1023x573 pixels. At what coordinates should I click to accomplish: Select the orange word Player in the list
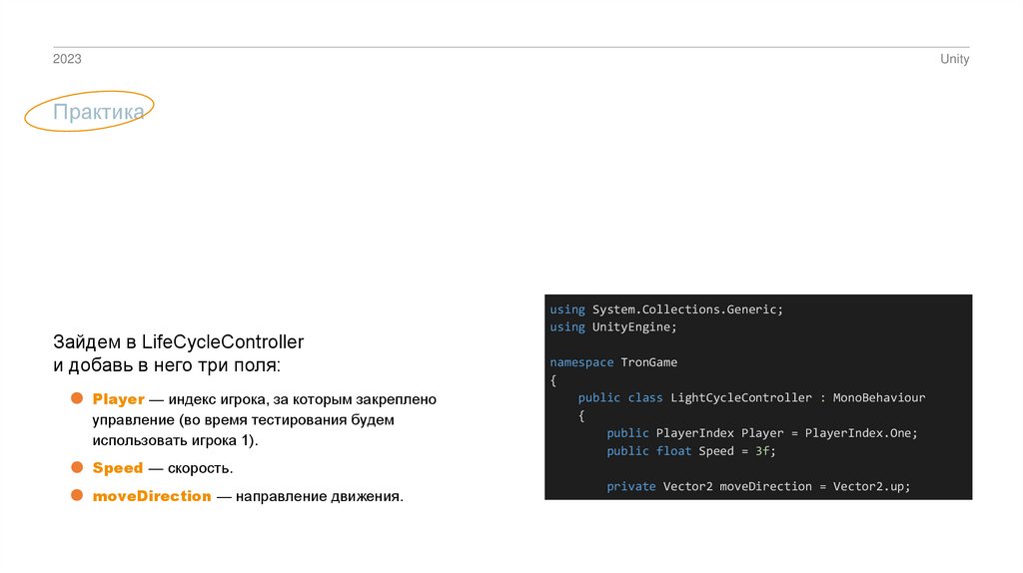pyautogui.click(x=119, y=399)
